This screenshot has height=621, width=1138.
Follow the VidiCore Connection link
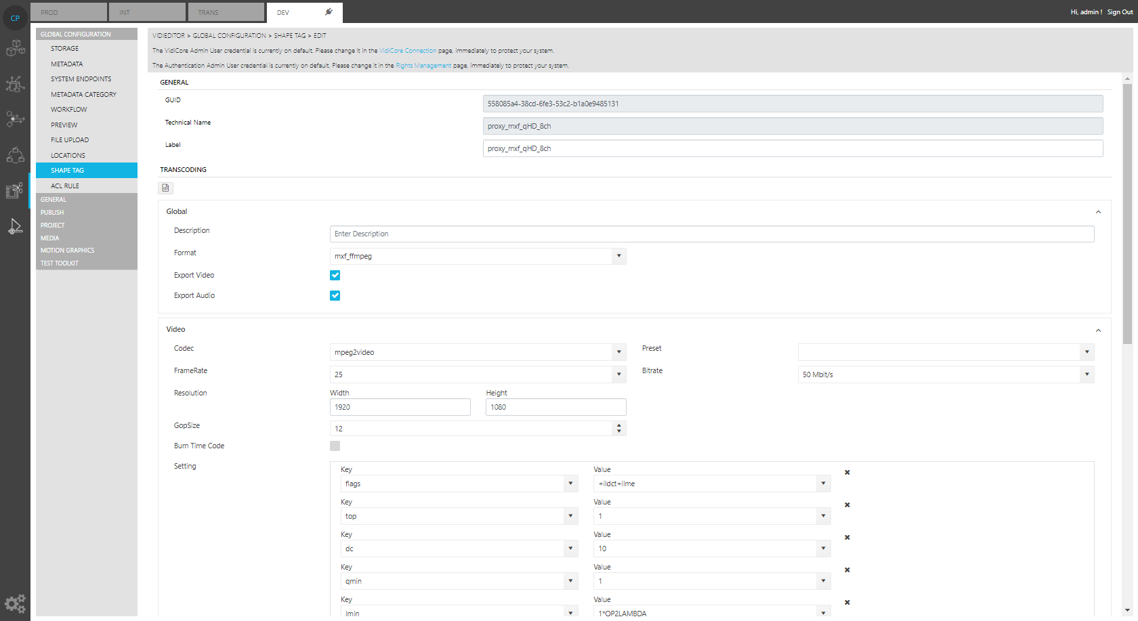[408, 51]
